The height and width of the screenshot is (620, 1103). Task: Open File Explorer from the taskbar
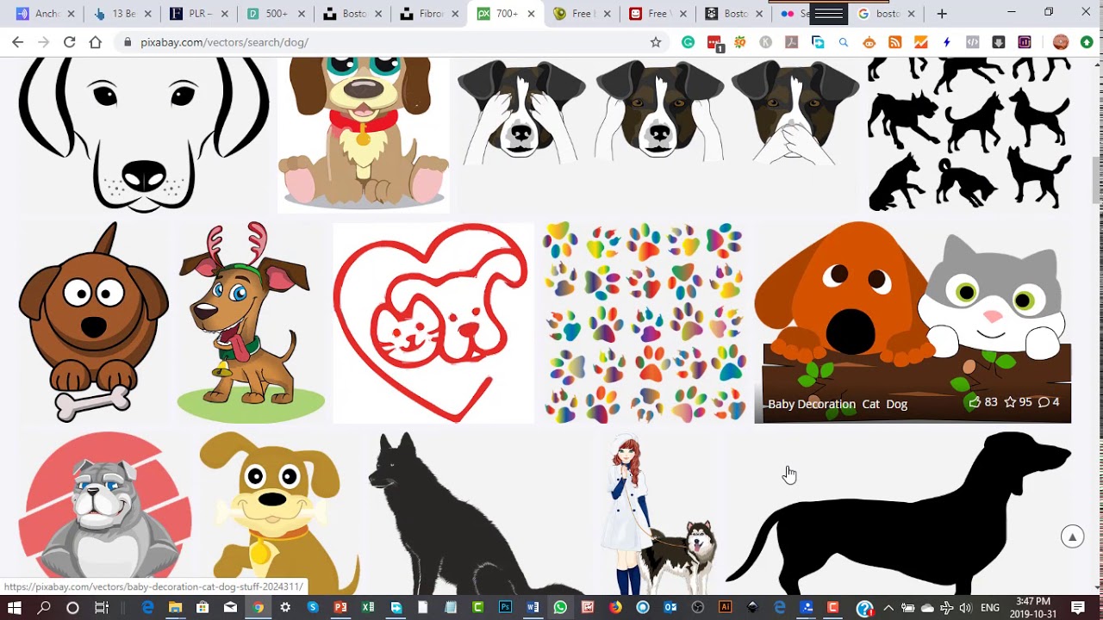click(x=175, y=607)
